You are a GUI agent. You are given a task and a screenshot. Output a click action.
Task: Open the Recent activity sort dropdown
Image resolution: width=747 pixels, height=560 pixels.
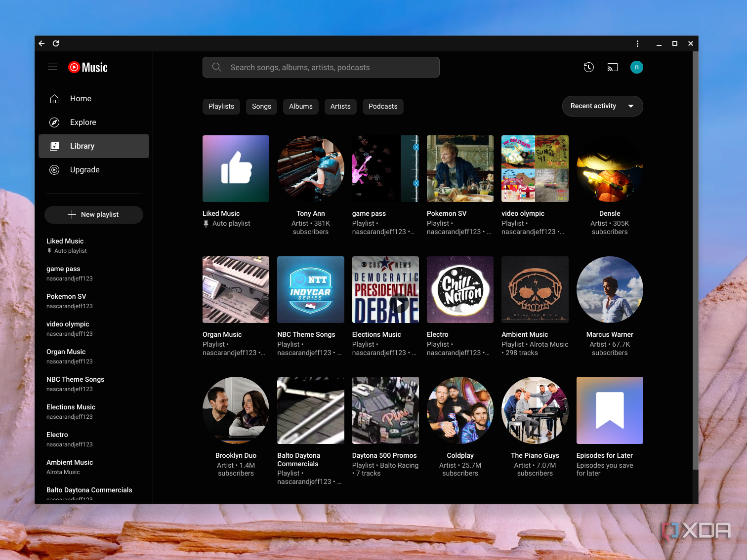[602, 106]
